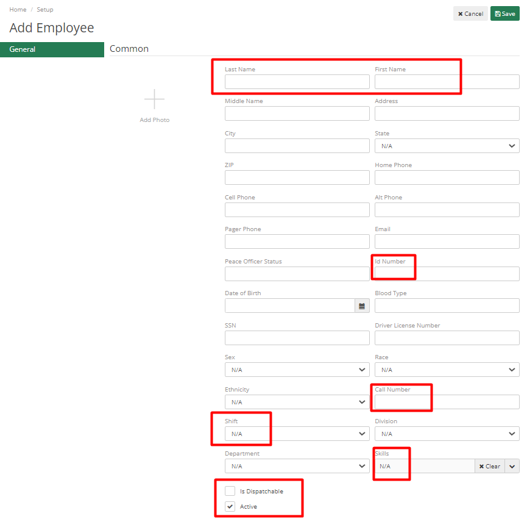Enable the Is Dispatchable checkbox
Viewport: 527px width, 519px height.
tap(230, 490)
